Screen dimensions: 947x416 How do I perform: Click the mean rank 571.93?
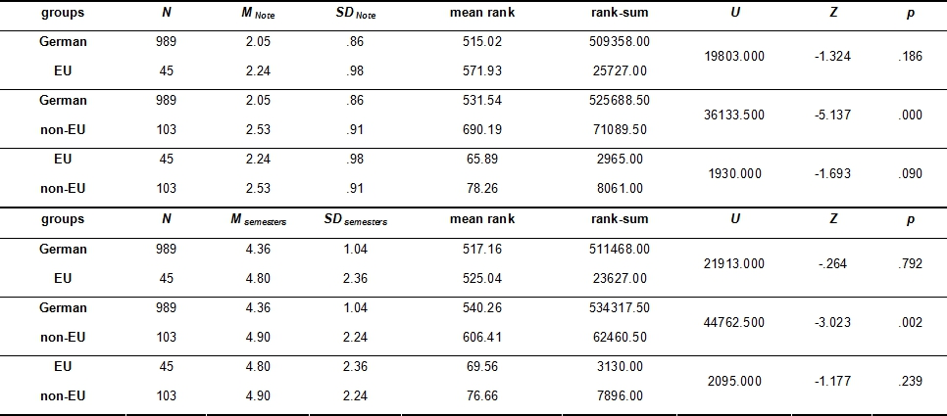tap(481, 70)
